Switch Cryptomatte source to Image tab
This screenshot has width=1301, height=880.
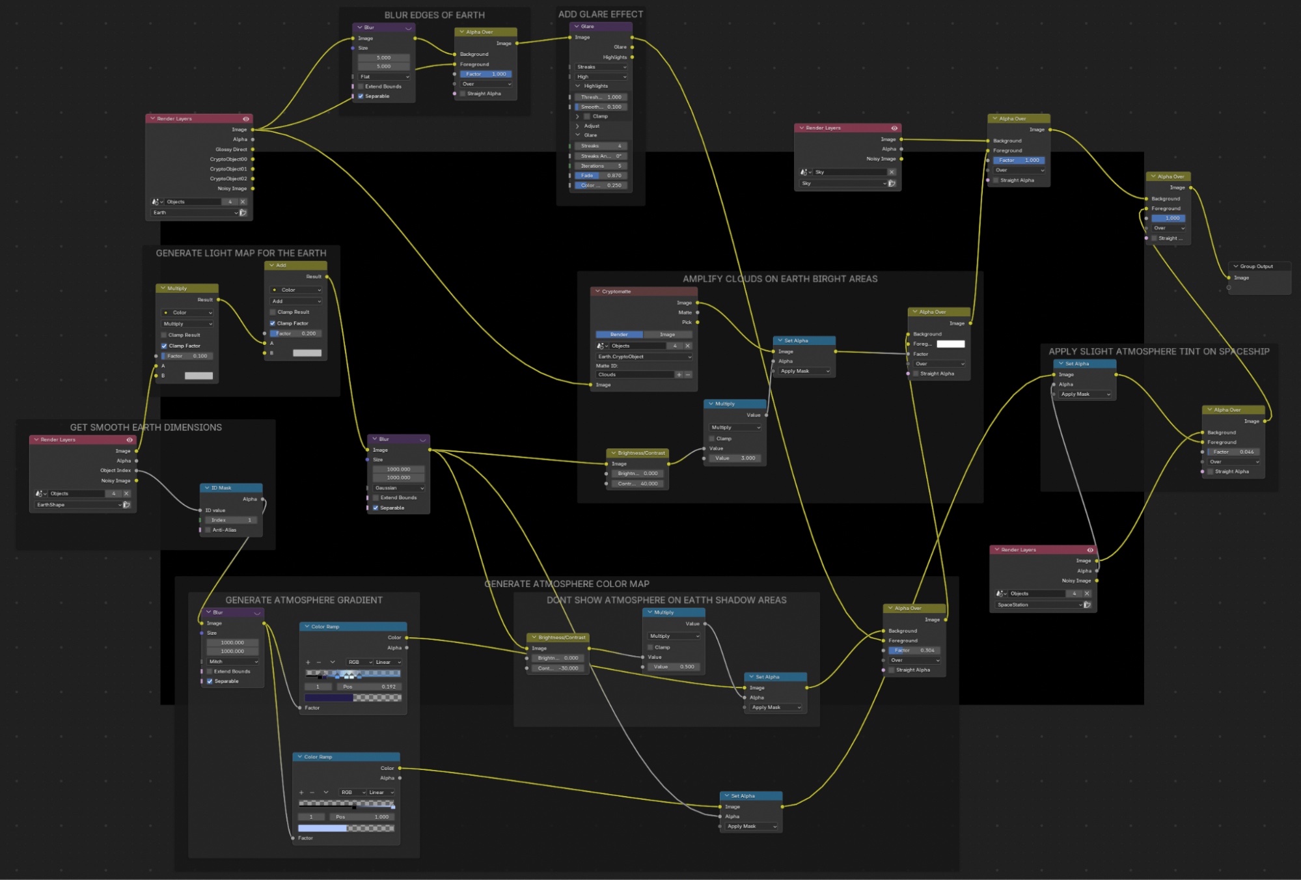[667, 335]
